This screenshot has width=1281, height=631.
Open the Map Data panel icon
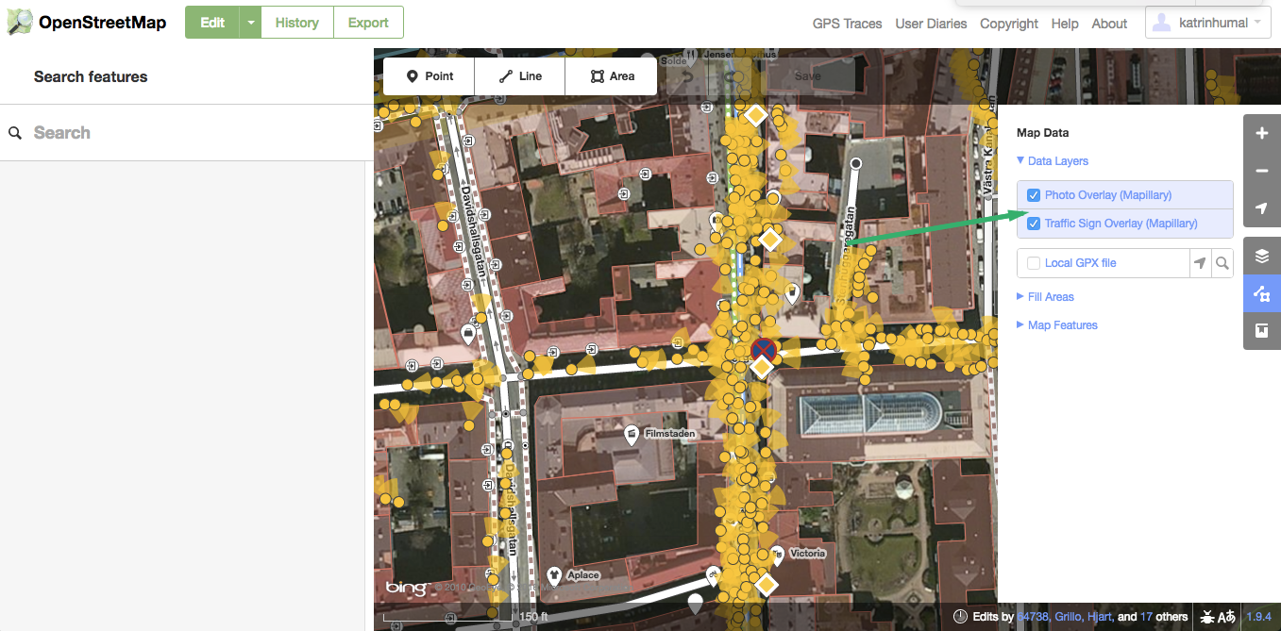pos(1262,293)
